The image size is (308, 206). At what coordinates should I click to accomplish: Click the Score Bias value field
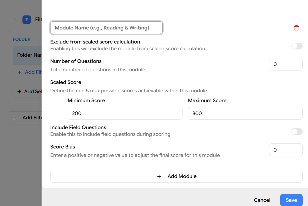pos(286,150)
